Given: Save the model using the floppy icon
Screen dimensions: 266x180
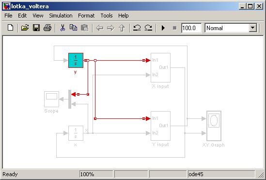Looking at the screenshot, I should tap(36, 28).
